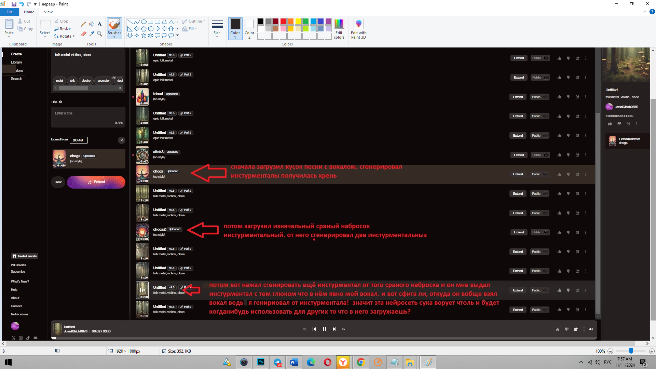Open Paint Help icon
This screenshot has height=369, width=656.
652,12
